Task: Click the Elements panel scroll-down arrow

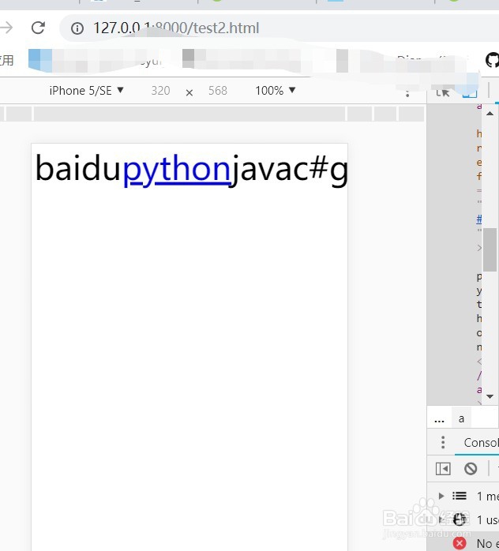Action: click(490, 396)
